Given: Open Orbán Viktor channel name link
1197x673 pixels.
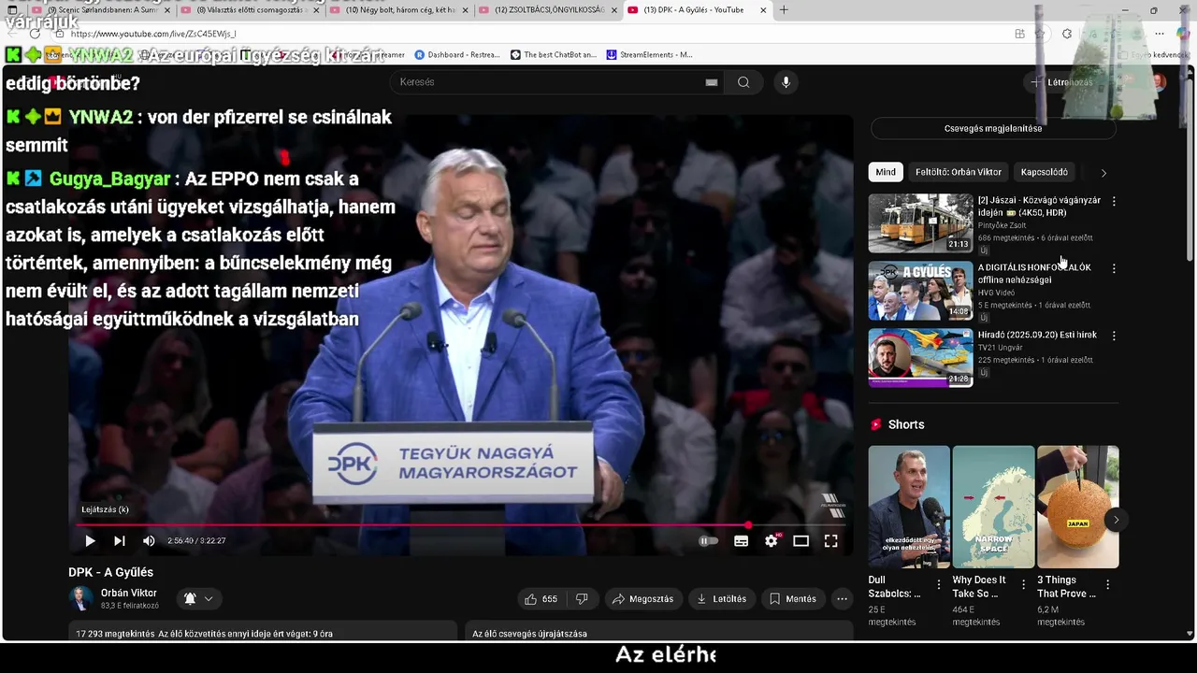Looking at the screenshot, I should [x=129, y=593].
